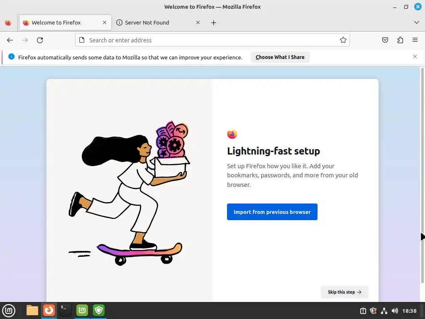Open the network connections tray icon
The height and width of the screenshot is (319, 425).
coord(384,311)
